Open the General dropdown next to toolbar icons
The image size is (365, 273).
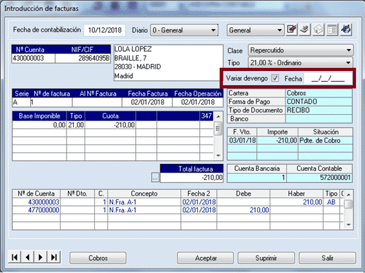coord(255,30)
